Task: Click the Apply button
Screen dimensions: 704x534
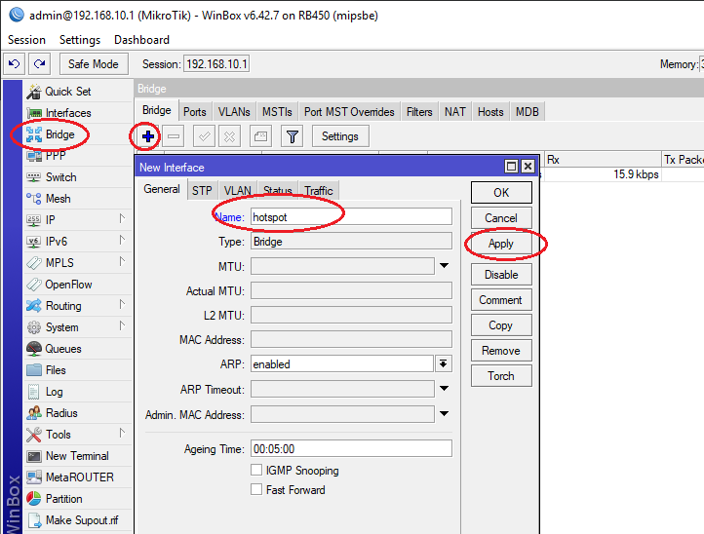Action: (501, 244)
